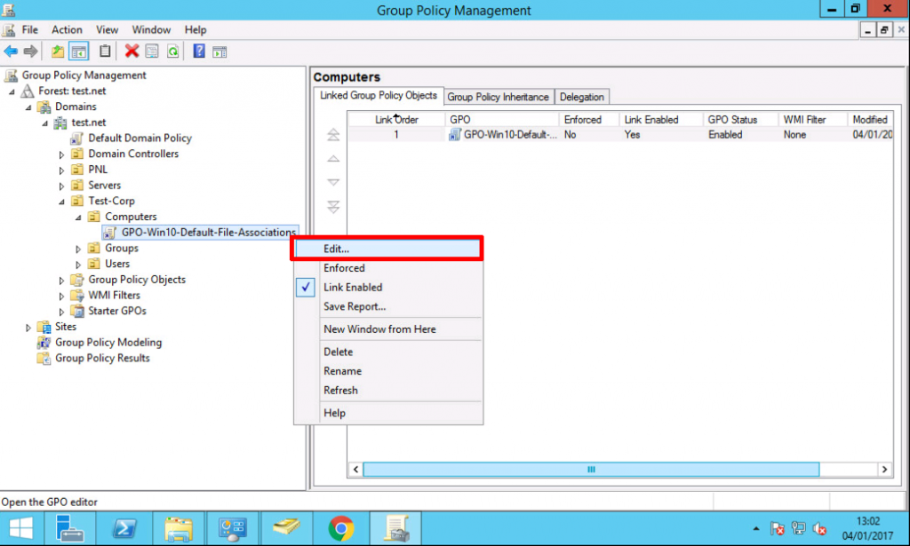Toggle the checked Link Enabled menu option
The image size is (910, 546).
[353, 288]
